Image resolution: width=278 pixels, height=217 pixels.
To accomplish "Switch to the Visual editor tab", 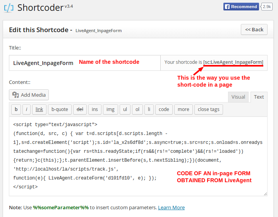I will [238, 97].
